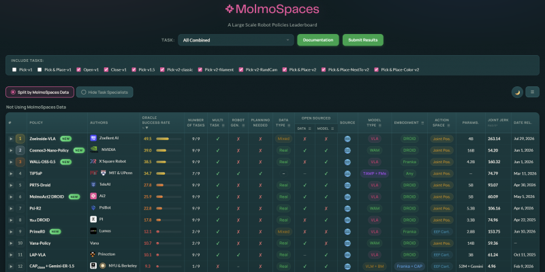
Task: Click the Submit Results button
Action: 363,40
